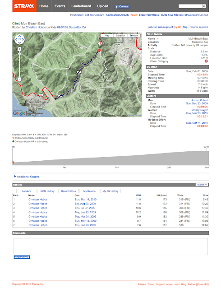Click the map pan center hand icon
Viewport: 221px width, 289px height.
19,39
